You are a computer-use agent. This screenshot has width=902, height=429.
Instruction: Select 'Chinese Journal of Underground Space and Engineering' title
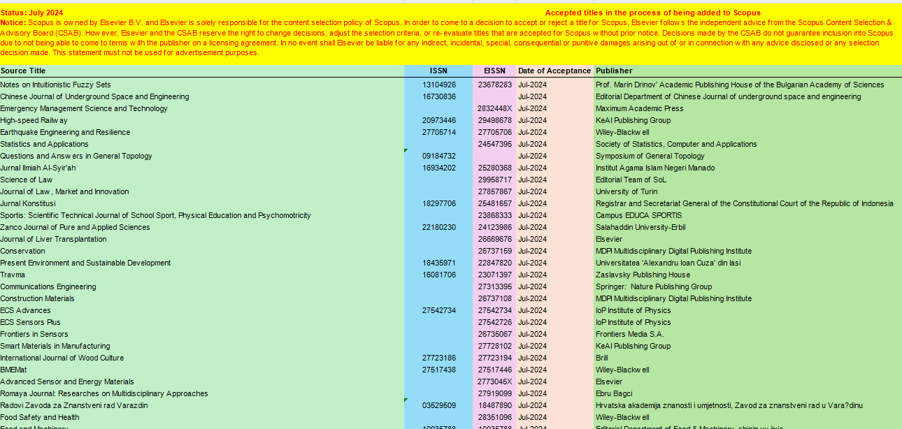point(202,96)
